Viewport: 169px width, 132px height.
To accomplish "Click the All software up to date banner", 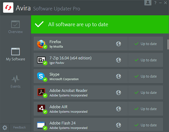I will click(x=100, y=25).
